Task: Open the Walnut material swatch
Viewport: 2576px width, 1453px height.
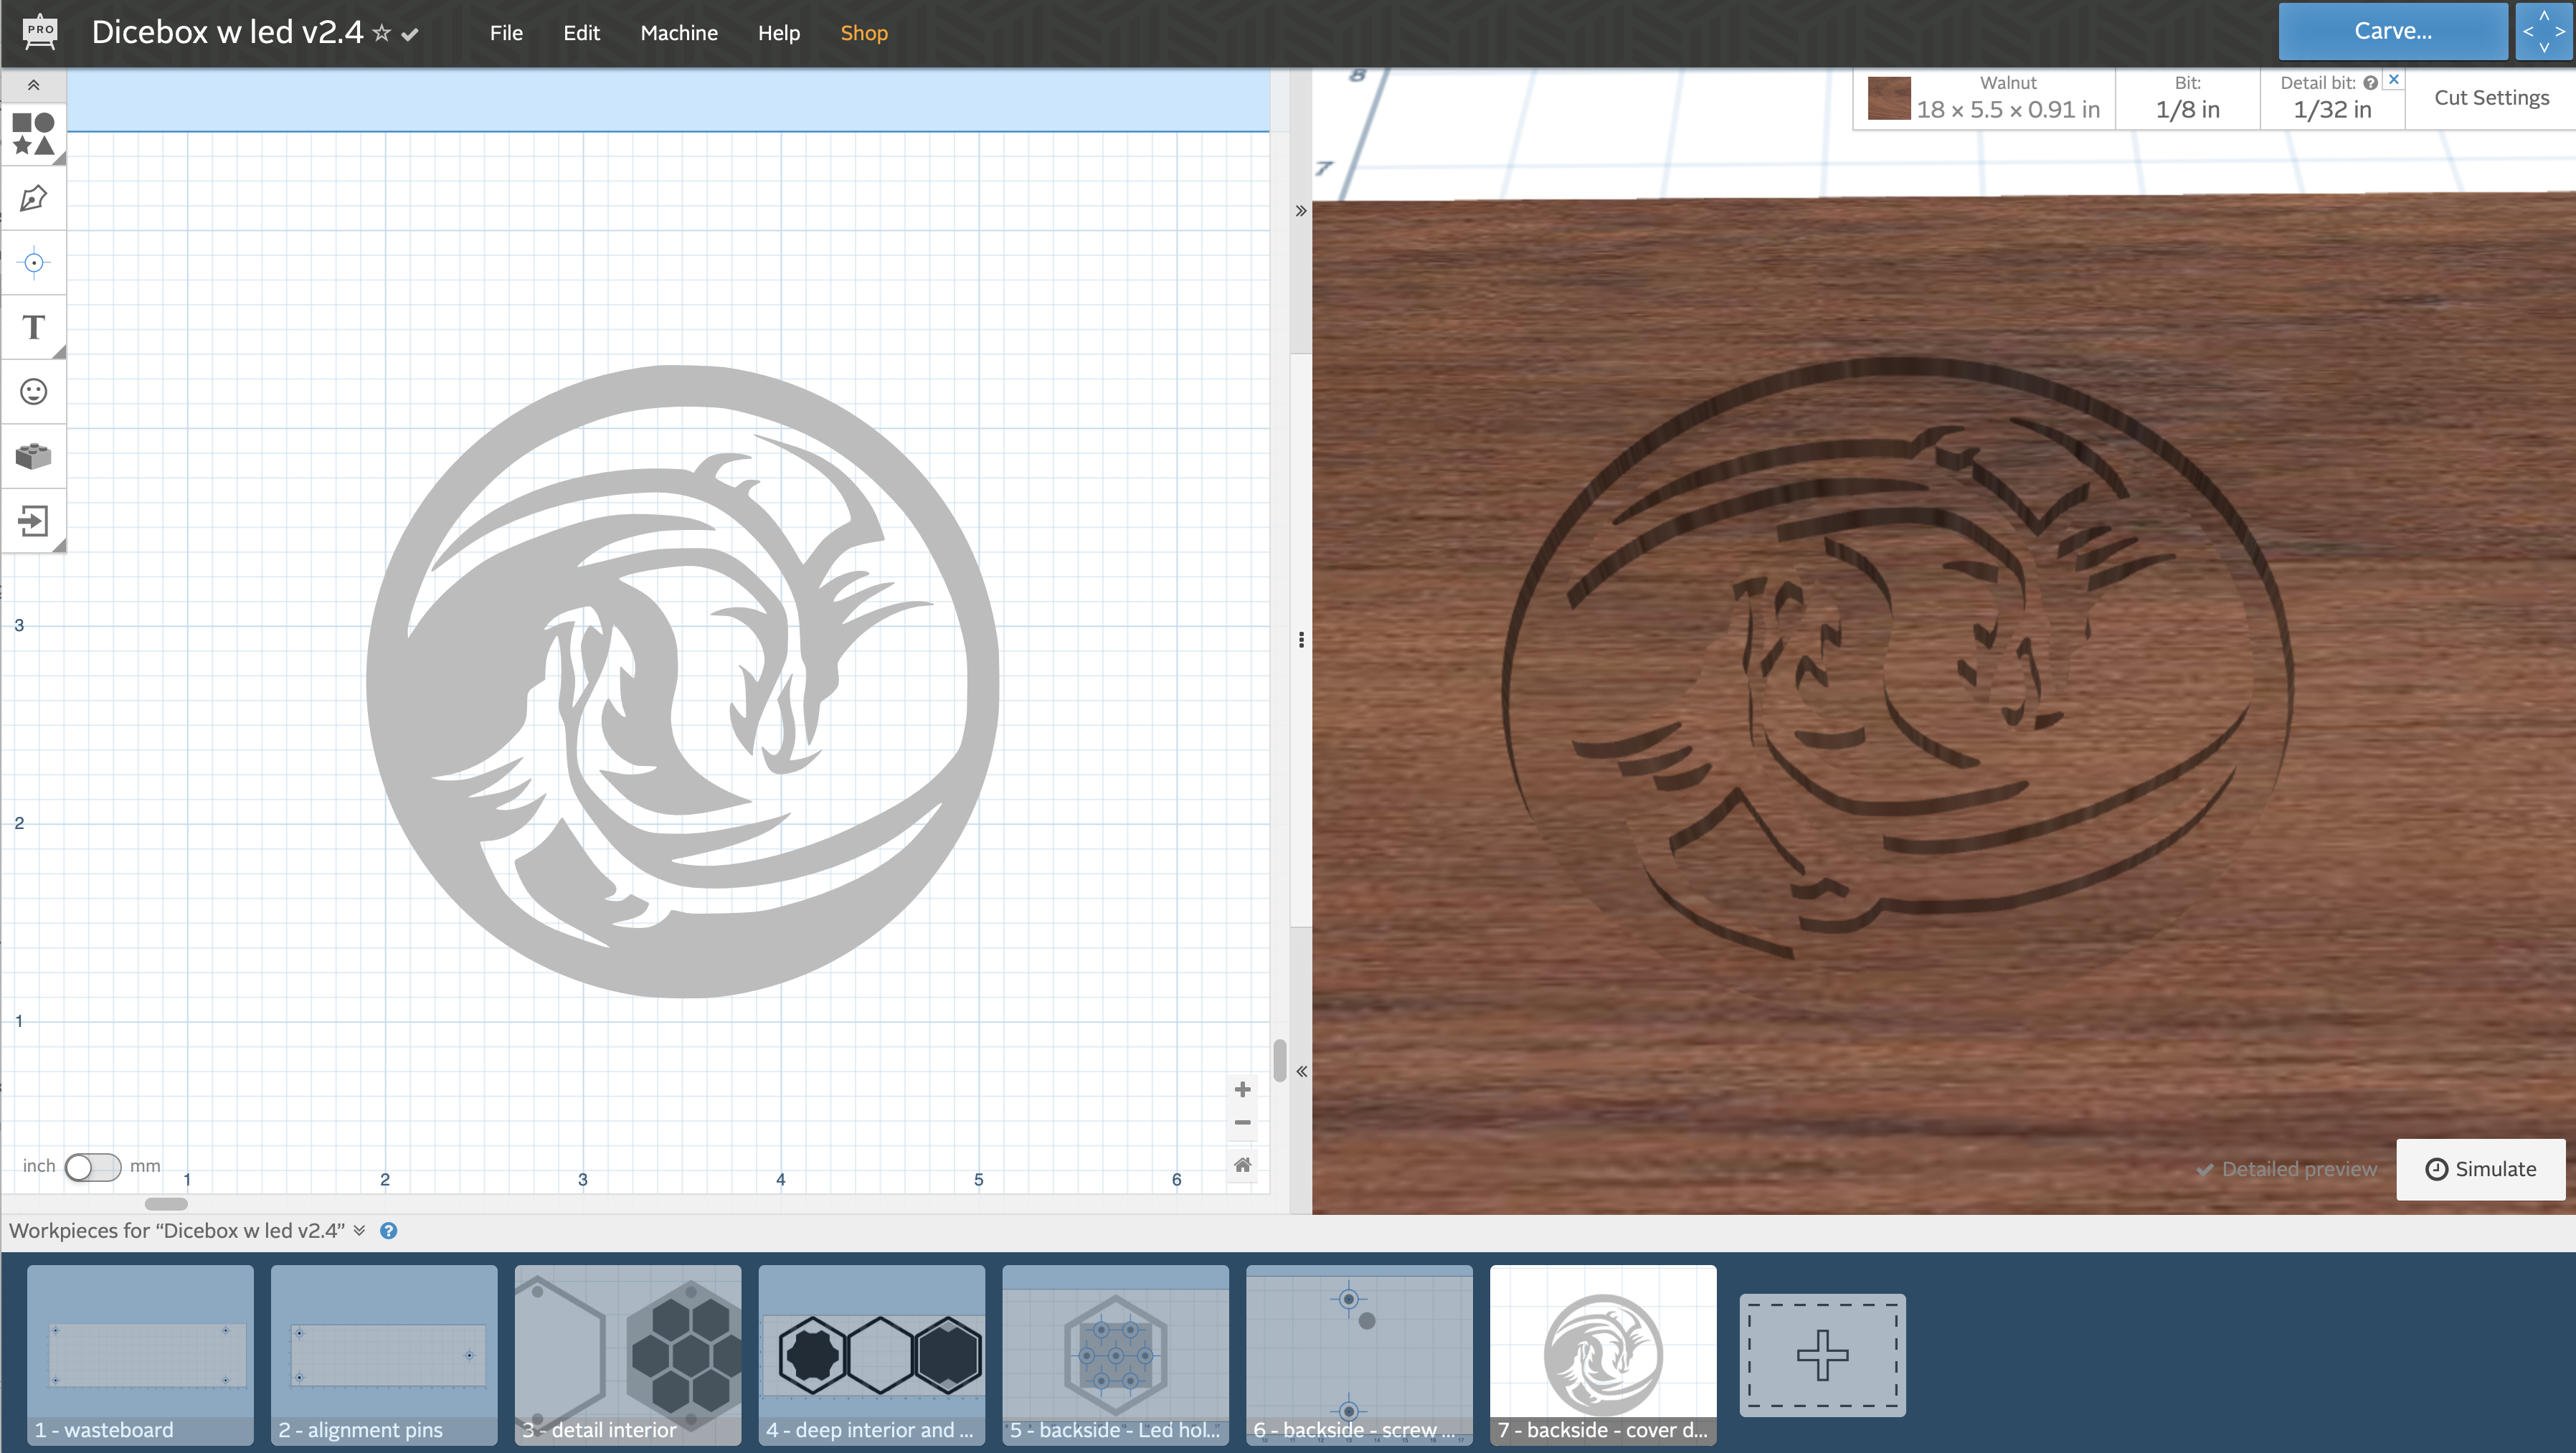Action: point(1888,98)
